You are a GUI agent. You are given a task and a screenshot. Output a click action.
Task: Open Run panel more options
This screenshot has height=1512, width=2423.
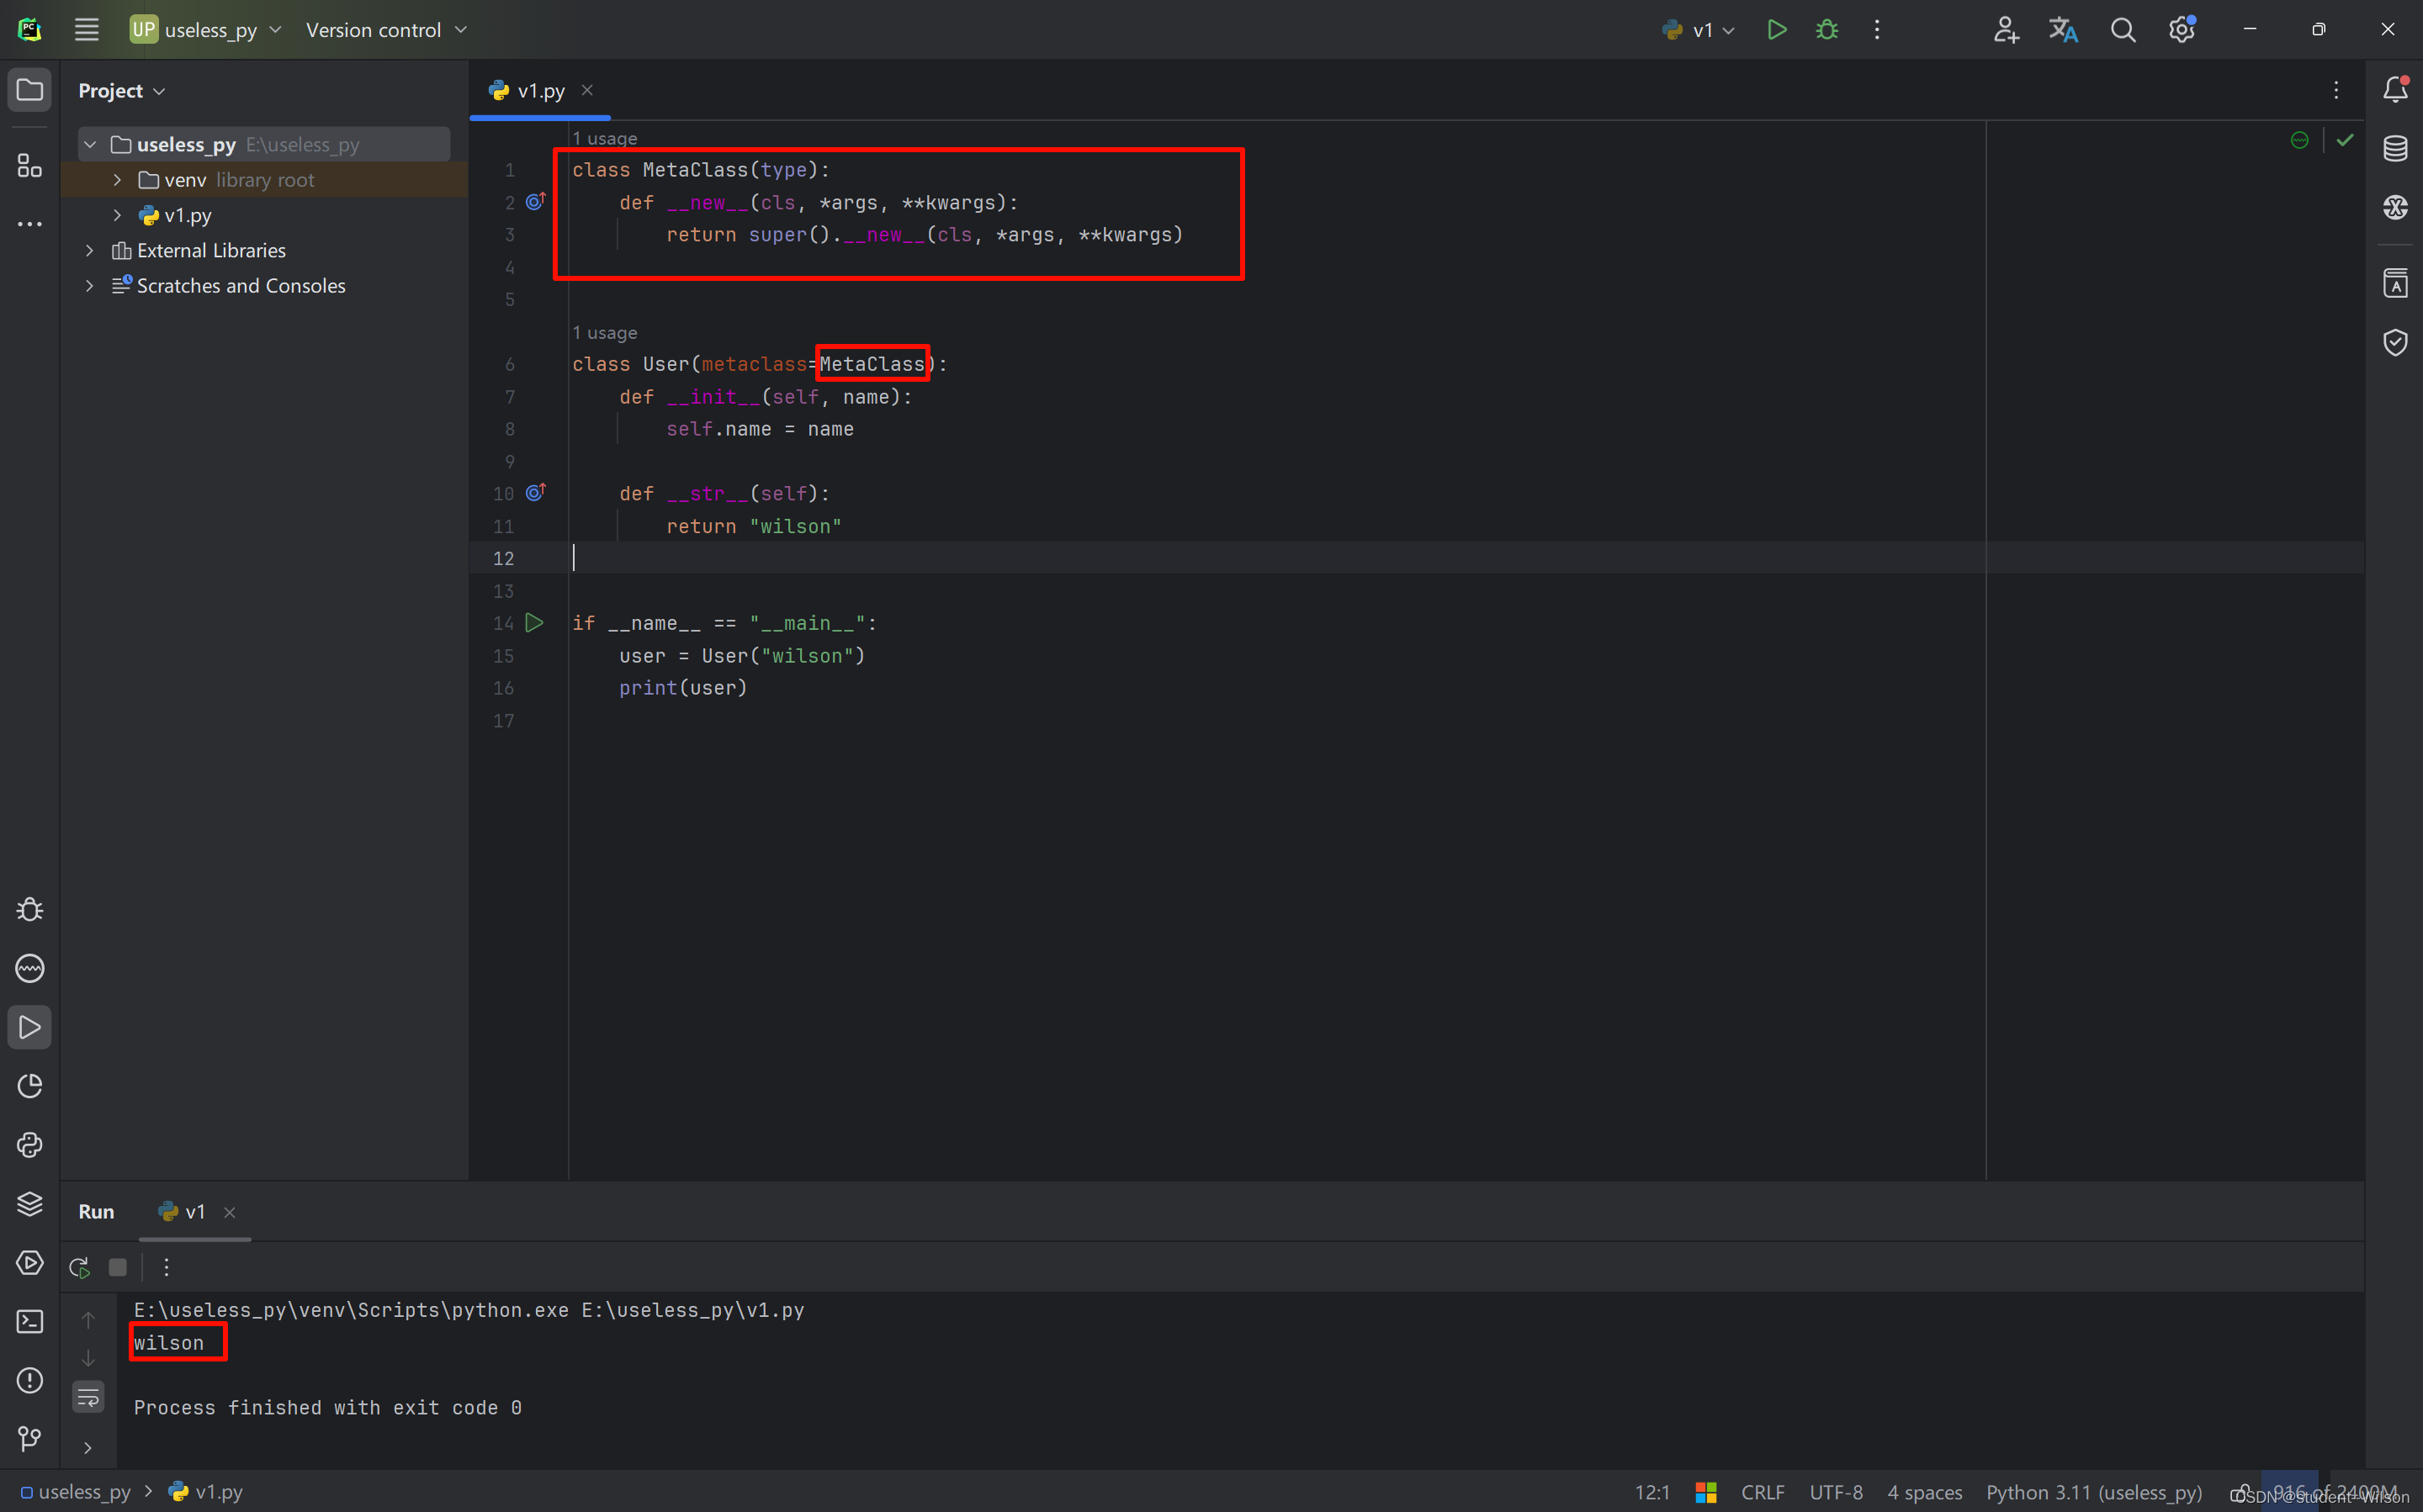pos(166,1268)
